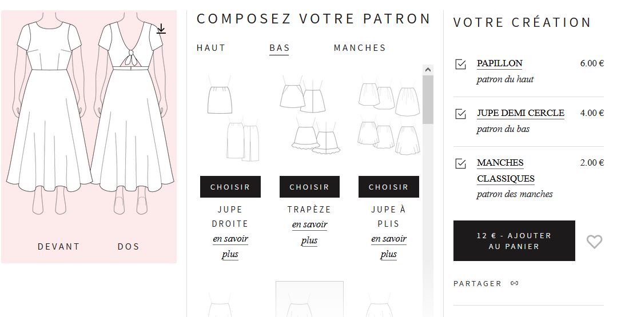Open 'en savoir plus' under Jupe à Plis
This screenshot has width=617, height=317.
point(389,246)
